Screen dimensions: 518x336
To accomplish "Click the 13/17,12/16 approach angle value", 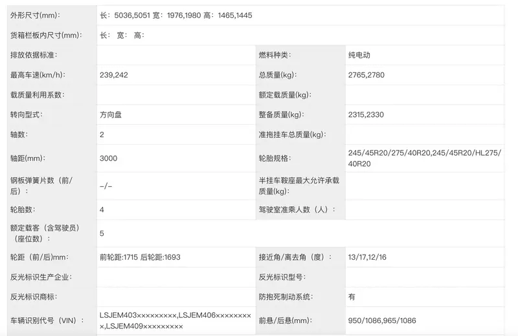I will pos(367,257).
